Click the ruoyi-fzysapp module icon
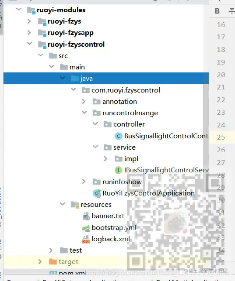This screenshot has height=281, width=235. [42, 33]
